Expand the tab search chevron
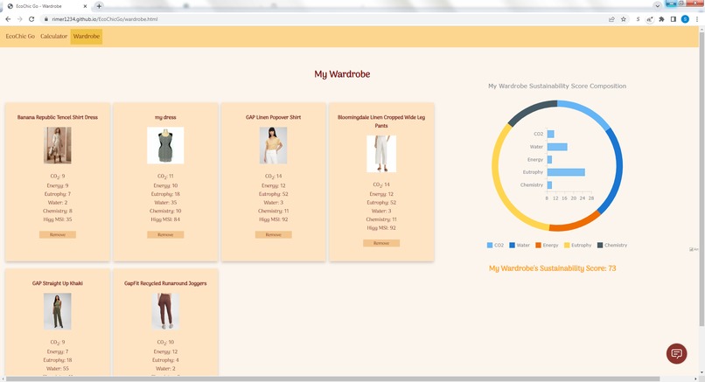Image resolution: width=705 pixels, height=382 pixels. [x=658, y=6]
